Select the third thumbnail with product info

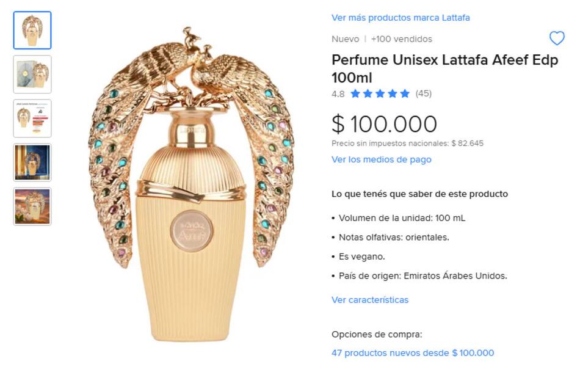click(x=32, y=119)
